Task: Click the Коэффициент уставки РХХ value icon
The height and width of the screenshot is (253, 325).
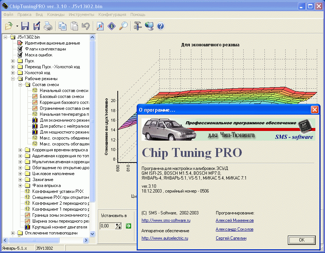Action: tap(27, 191)
